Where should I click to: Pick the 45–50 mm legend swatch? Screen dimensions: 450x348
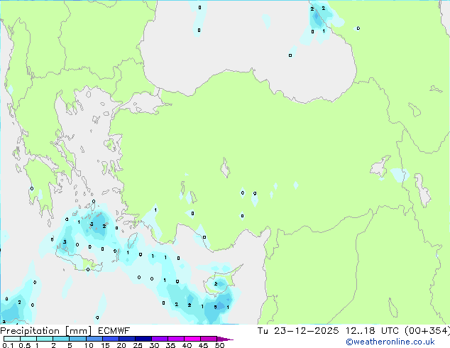[x=209, y=339]
